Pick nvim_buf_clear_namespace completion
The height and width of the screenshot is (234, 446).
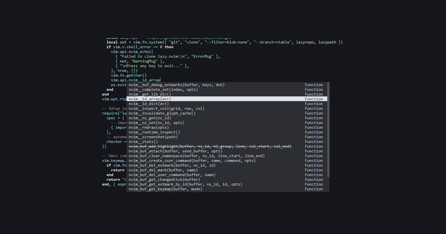click(227, 156)
